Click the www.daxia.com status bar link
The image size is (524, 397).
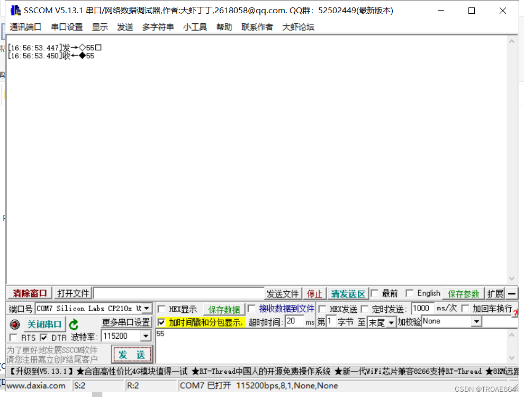click(36, 386)
